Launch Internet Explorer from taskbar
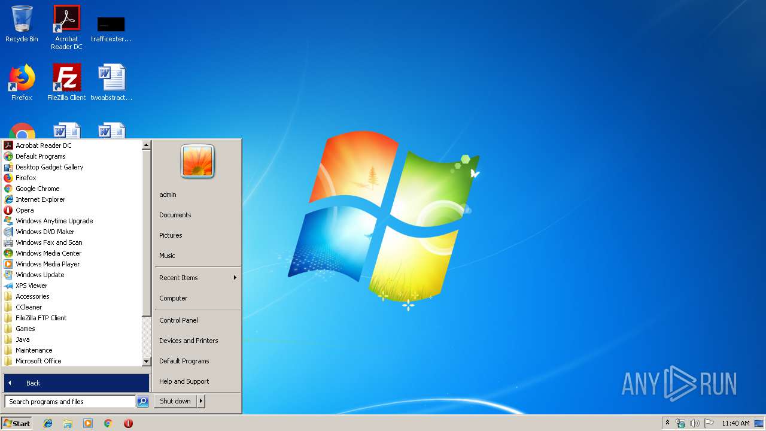This screenshot has height=431, width=766. pyautogui.click(x=48, y=423)
